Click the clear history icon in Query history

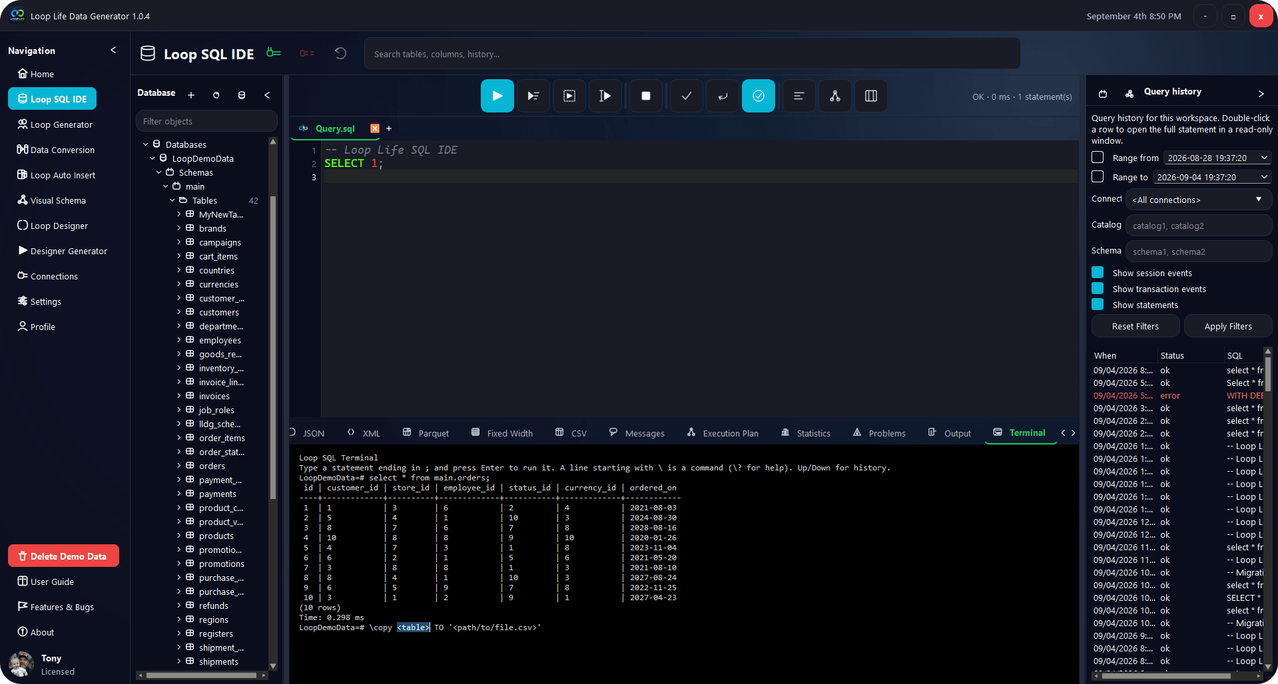pos(1103,94)
